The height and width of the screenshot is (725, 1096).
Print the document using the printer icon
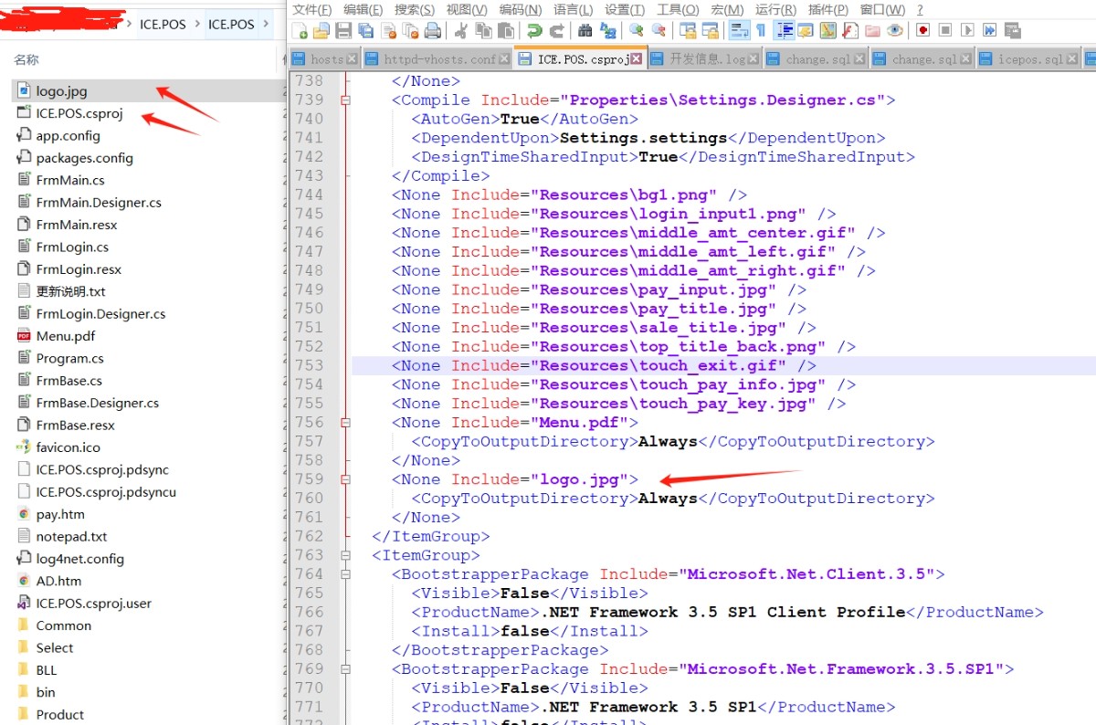[x=433, y=30]
